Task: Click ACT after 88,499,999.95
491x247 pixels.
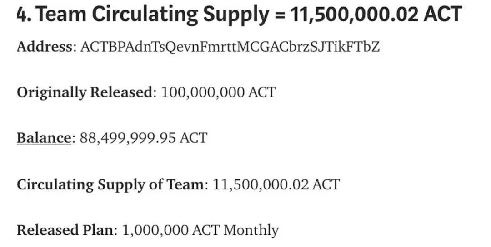Action: point(194,138)
